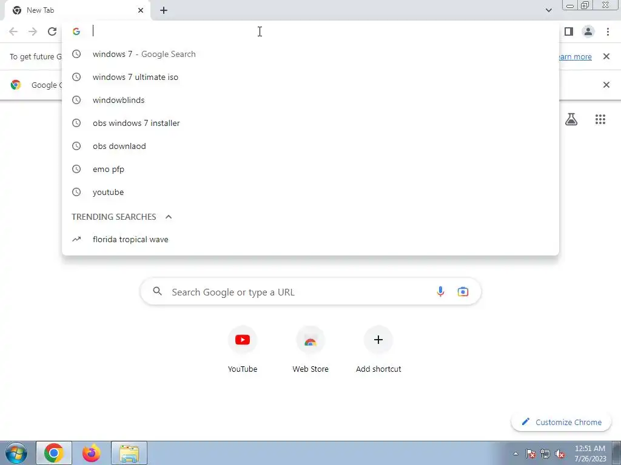Launch Firefox from the taskbar

click(x=92, y=453)
